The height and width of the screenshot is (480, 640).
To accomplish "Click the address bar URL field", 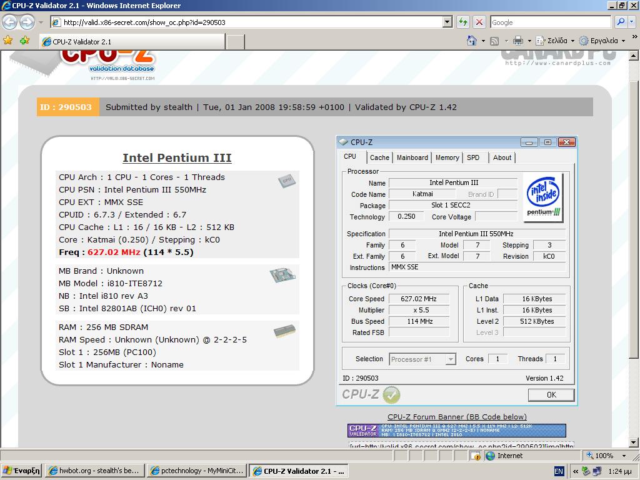I will click(246, 22).
